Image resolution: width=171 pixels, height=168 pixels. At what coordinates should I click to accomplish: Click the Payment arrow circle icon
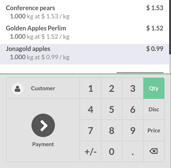(x=43, y=125)
